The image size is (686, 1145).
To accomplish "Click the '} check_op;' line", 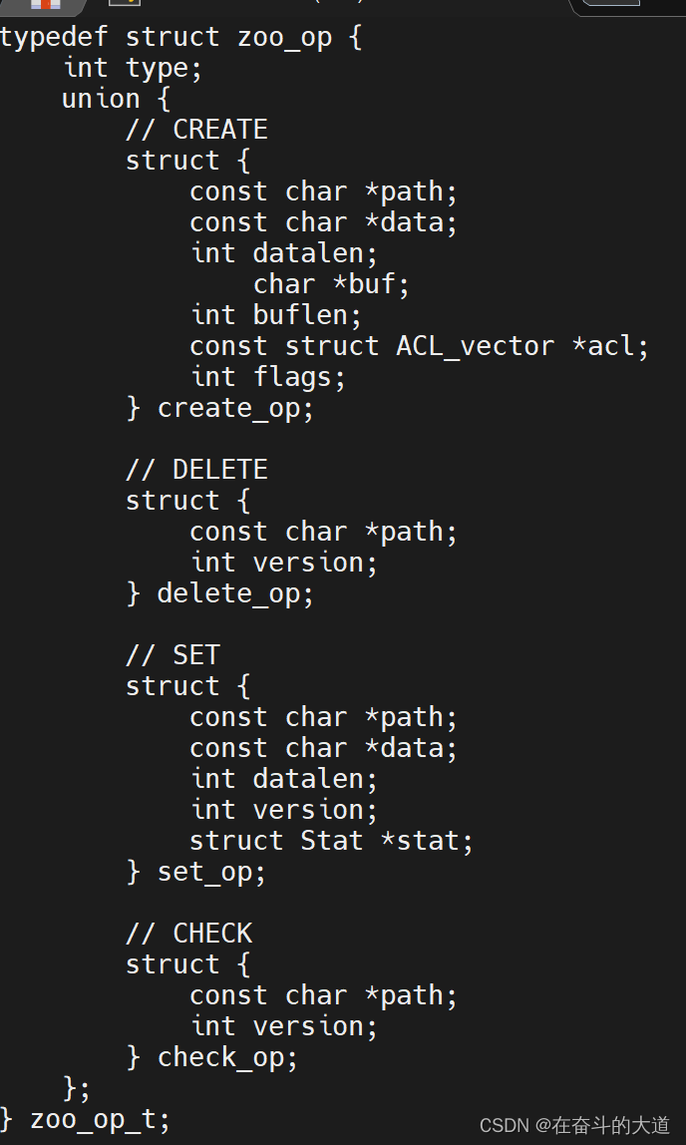I will coord(212,1057).
